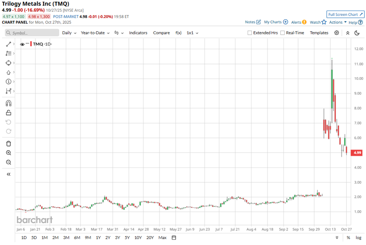Open the Templates menu
Image resolution: width=366 pixels, height=245 pixels.
coord(319,33)
